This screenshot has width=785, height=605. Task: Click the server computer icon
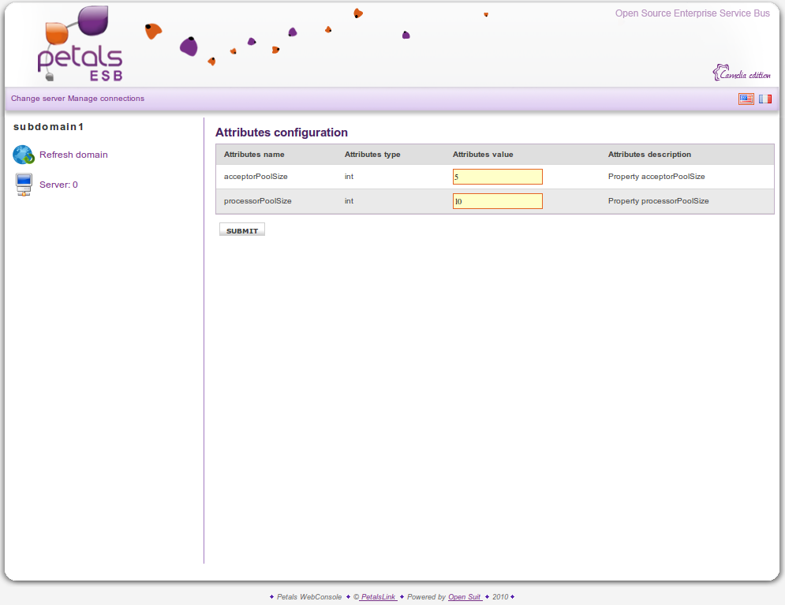[x=24, y=185]
